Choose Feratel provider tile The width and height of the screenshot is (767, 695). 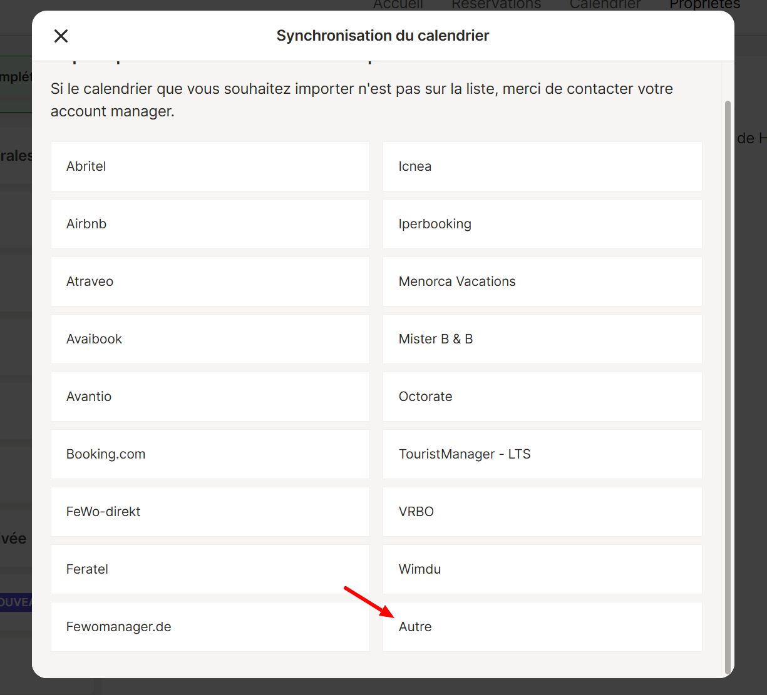[210, 569]
